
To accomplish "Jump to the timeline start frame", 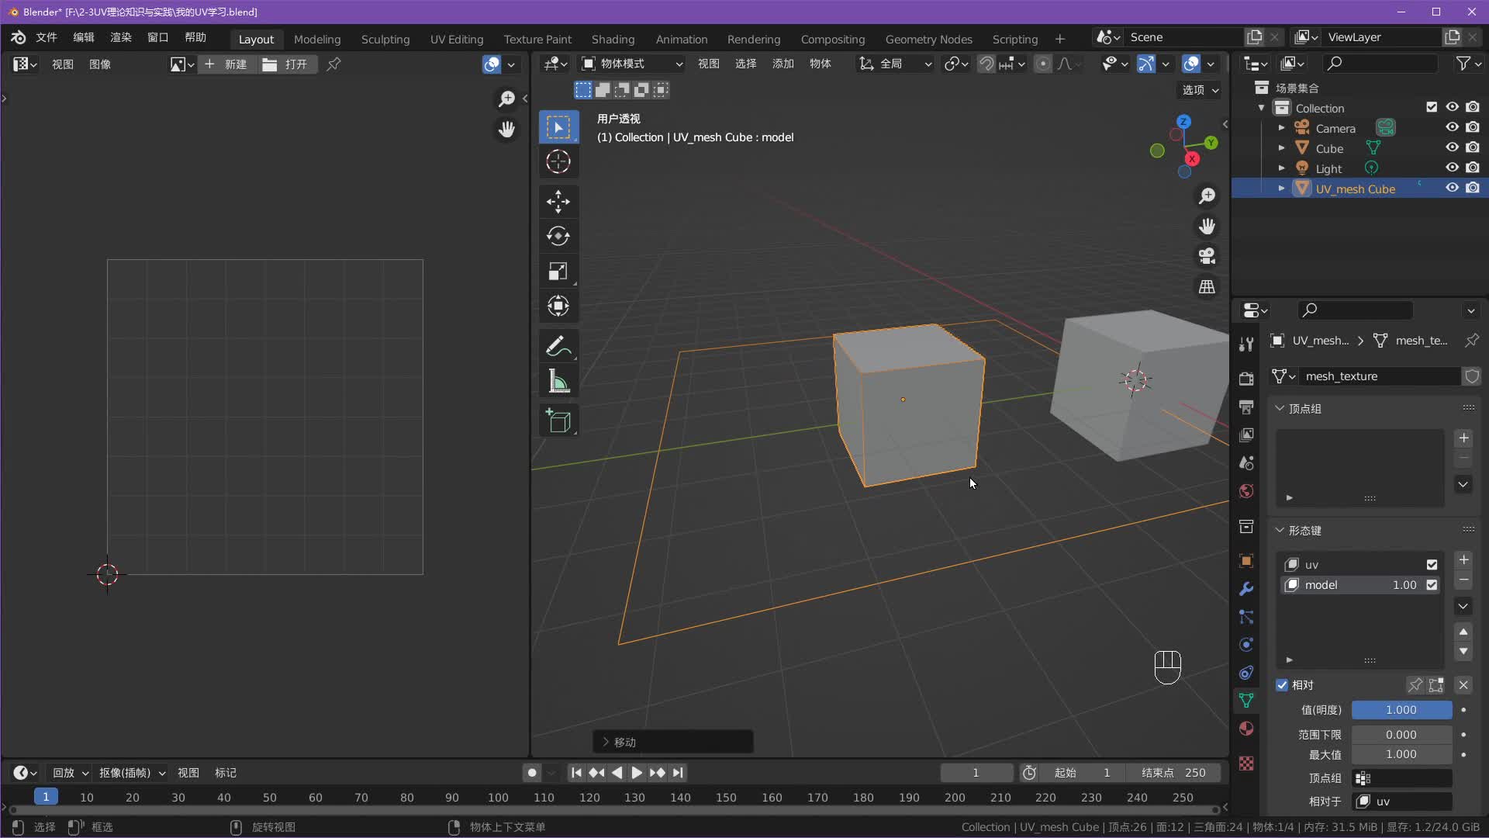I will pos(576,773).
